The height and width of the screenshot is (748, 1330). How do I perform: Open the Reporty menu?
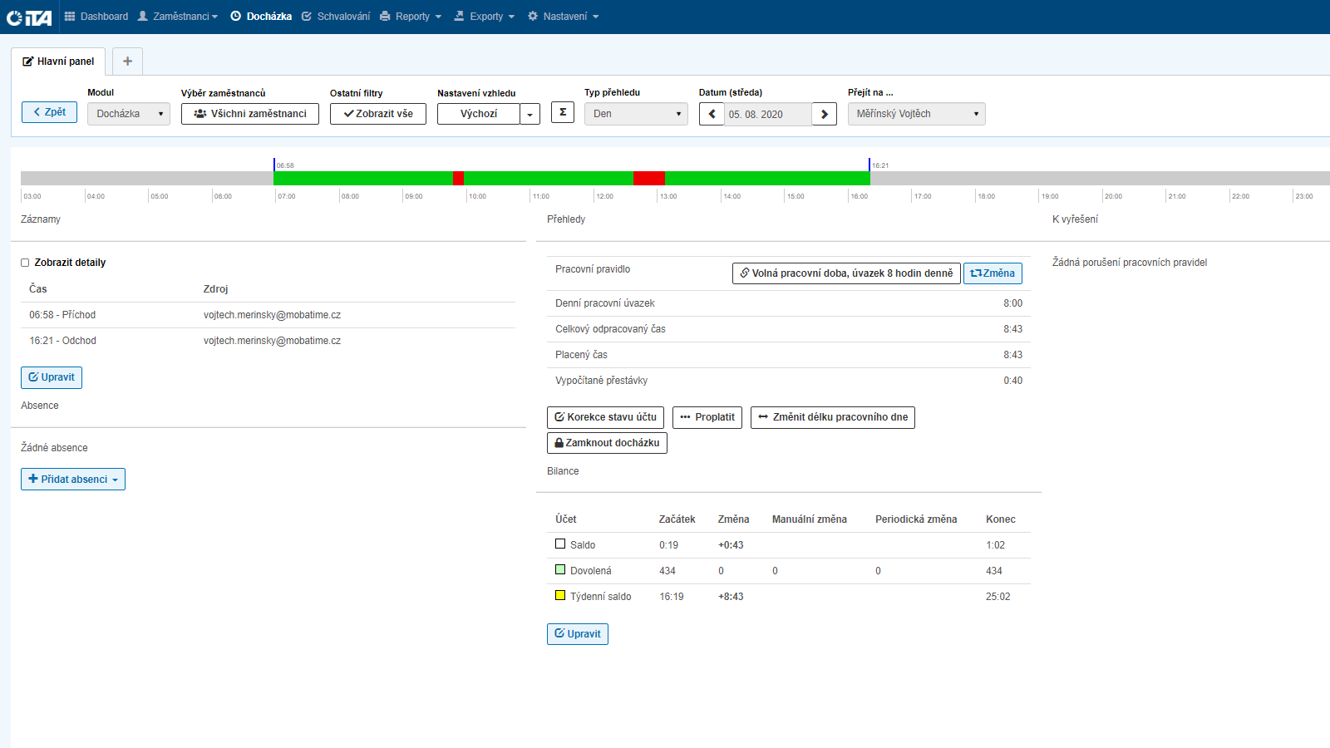click(x=411, y=17)
